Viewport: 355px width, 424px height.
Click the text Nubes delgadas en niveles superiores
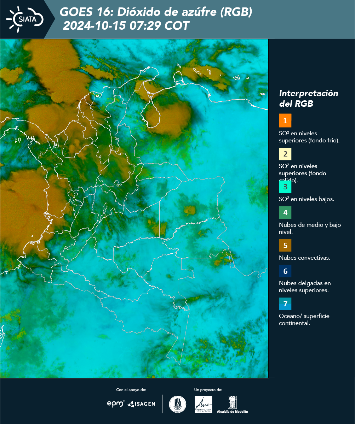pos(305,287)
